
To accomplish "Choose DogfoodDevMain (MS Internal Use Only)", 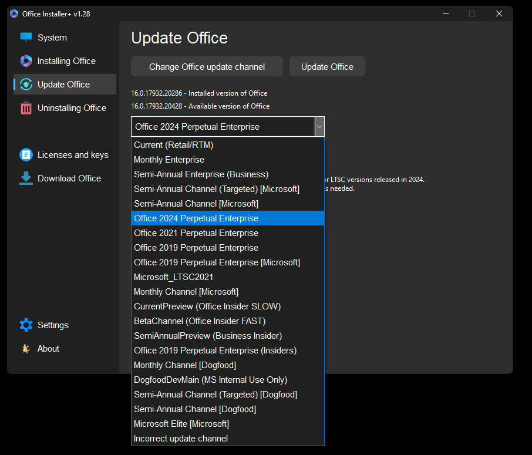I will click(228, 380).
